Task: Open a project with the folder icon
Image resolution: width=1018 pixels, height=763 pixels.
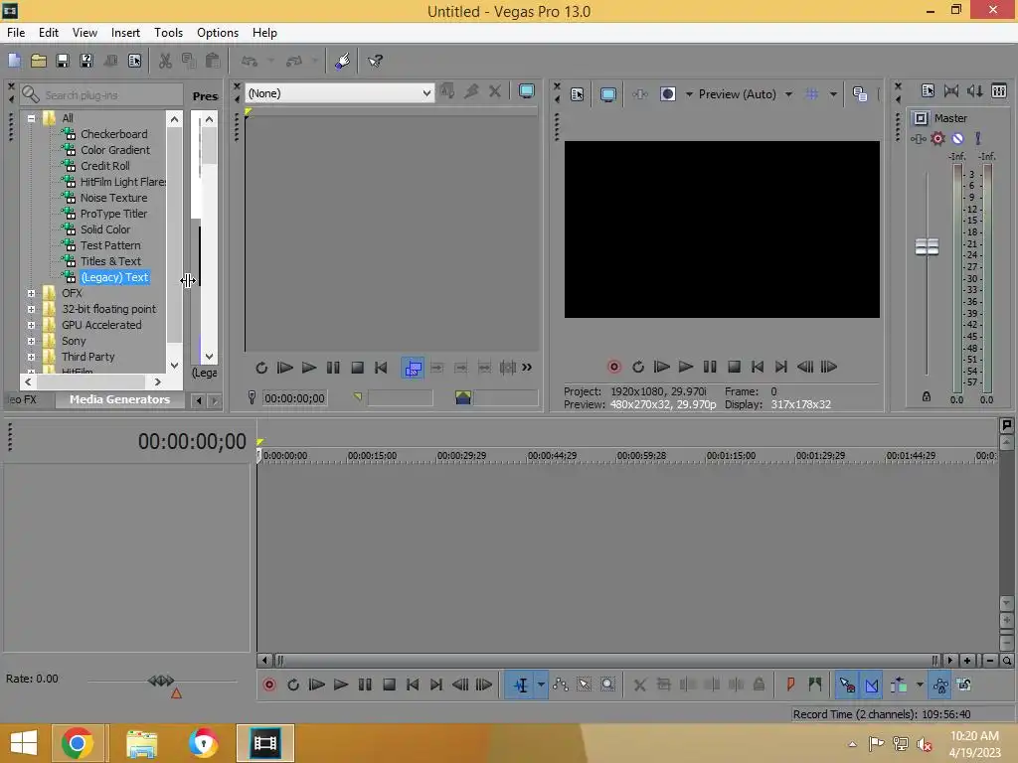Action: click(x=39, y=61)
